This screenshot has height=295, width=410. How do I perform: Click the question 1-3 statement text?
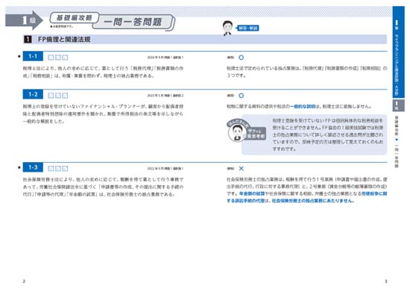[x=103, y=187]
